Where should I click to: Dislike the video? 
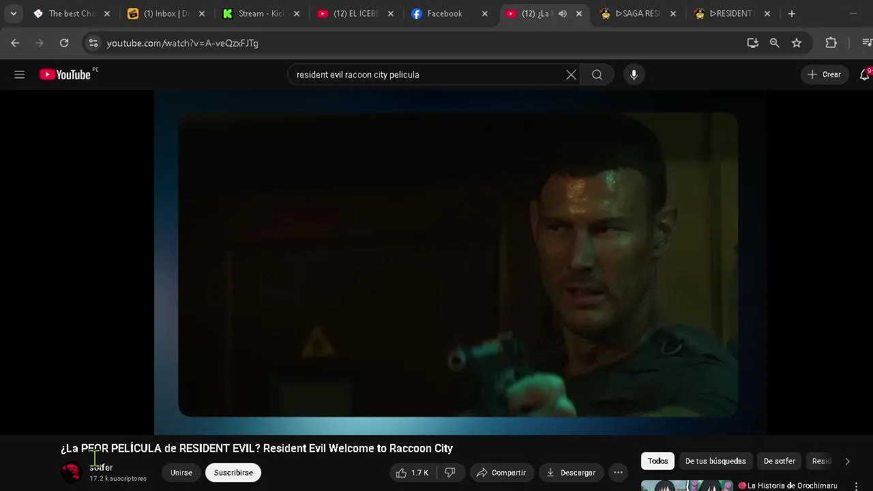450,473
